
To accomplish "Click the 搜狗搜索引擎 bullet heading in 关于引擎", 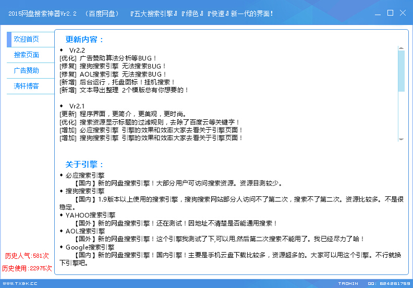I will click(85, 191).
